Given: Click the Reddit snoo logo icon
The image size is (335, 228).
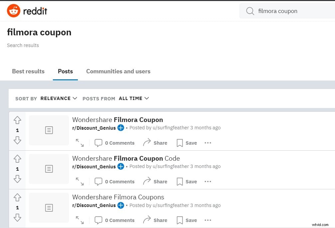Looking at the screenshot, I should click(x=14, y=10).
